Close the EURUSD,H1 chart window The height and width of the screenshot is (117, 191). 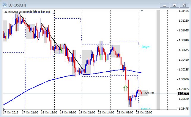[184, 5]
